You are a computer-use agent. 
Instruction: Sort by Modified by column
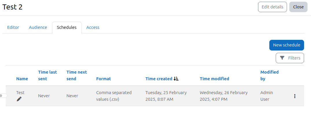(269, 75)
